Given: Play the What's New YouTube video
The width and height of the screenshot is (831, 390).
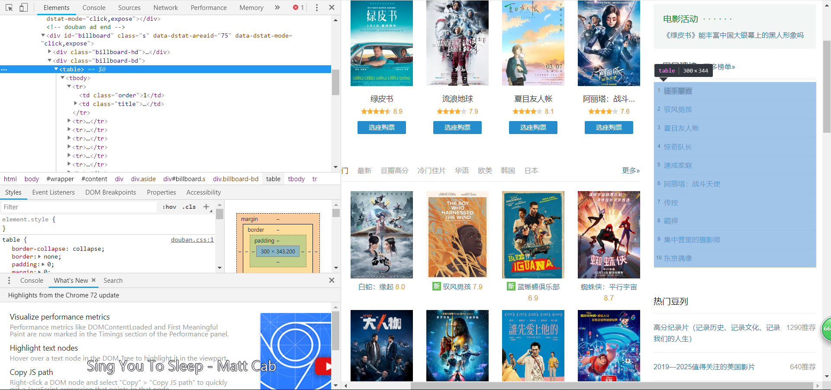Looking at the screenshot, I should point(323,367).
